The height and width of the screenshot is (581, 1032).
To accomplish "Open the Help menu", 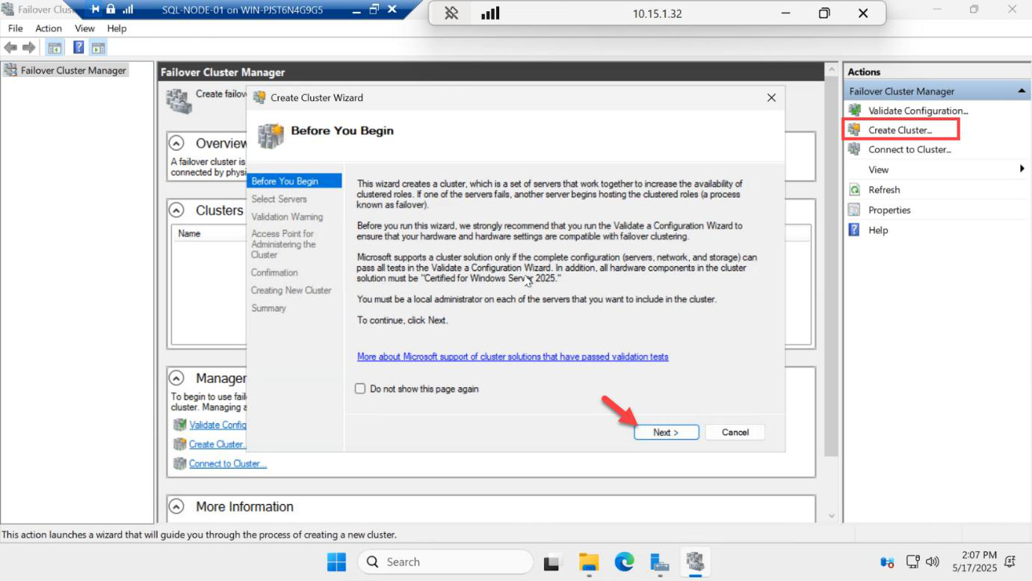I will coord(117,28).
